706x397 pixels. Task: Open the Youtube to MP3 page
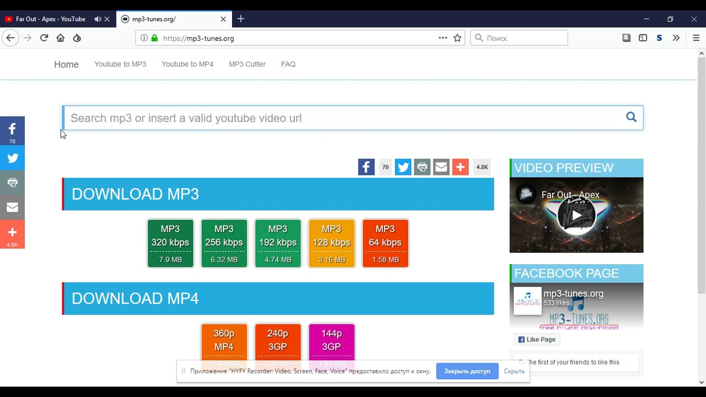pyautogui.click(x=120, y=64)
